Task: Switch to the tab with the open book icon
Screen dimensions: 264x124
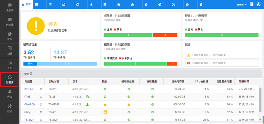Action: (x=67, y=5)
